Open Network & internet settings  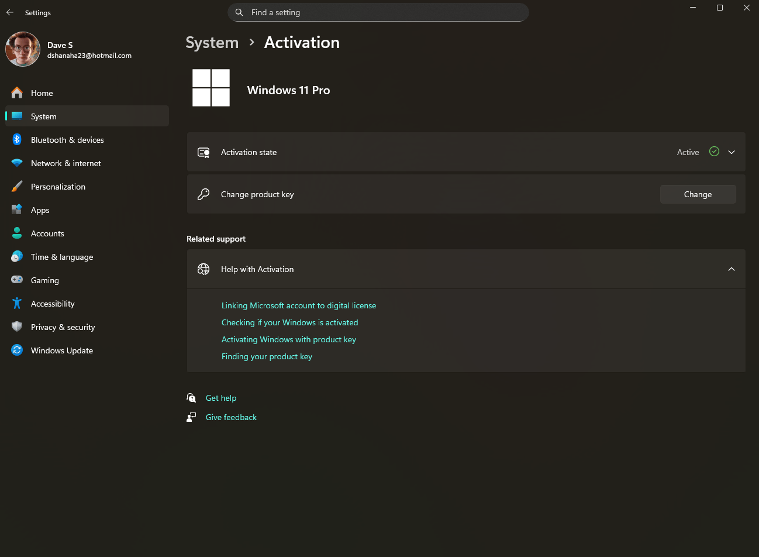[x=87, y=163]
